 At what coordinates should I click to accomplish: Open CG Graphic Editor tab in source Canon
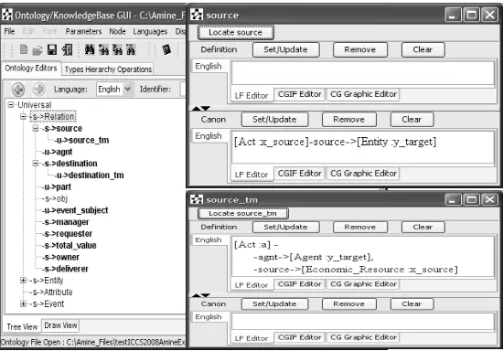[363, 174]
